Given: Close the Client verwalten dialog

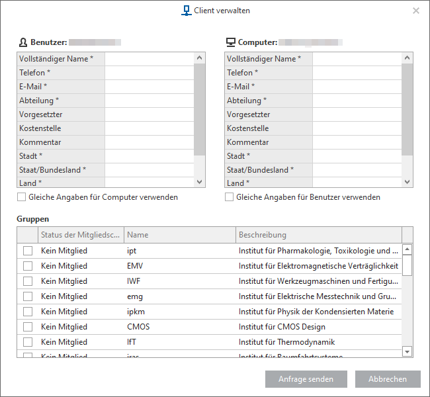Looking at the screenshot, I should click(415, 11).
